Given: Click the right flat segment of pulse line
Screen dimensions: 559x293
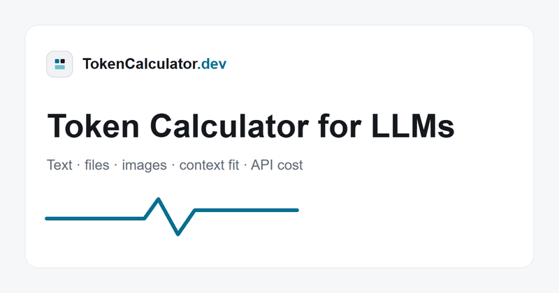Looking at the screenshot, I should pyautogui.click(x=247, y=211).
